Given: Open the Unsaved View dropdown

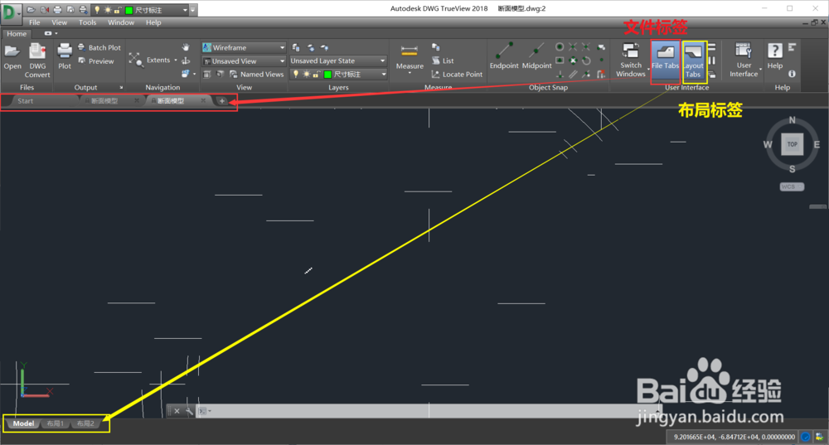Looking at the screenshot, I should tap(244, 61).
